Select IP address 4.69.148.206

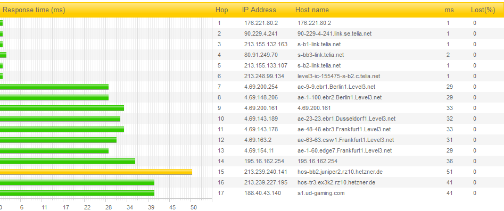[261, 97]
